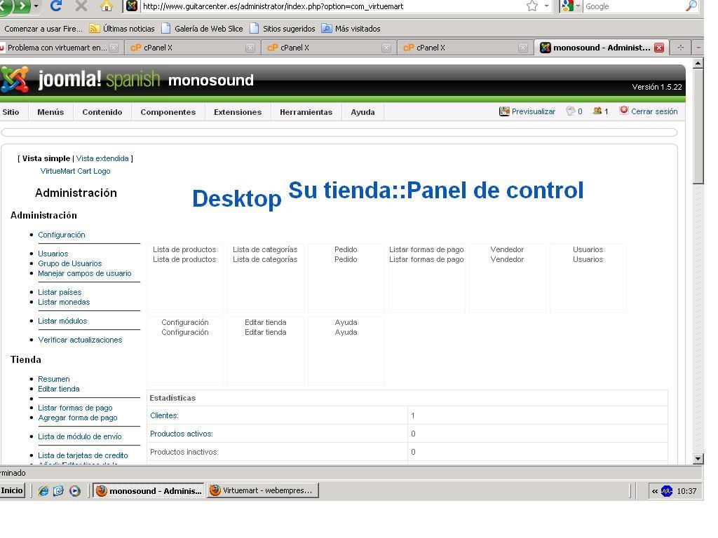The image size is (718, 538).
Task: View logged-in users icon showing 1
Action: 600,111
